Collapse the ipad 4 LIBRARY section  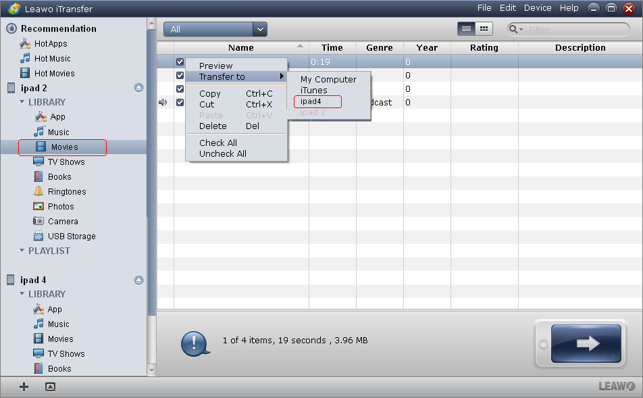coord(22,294)
